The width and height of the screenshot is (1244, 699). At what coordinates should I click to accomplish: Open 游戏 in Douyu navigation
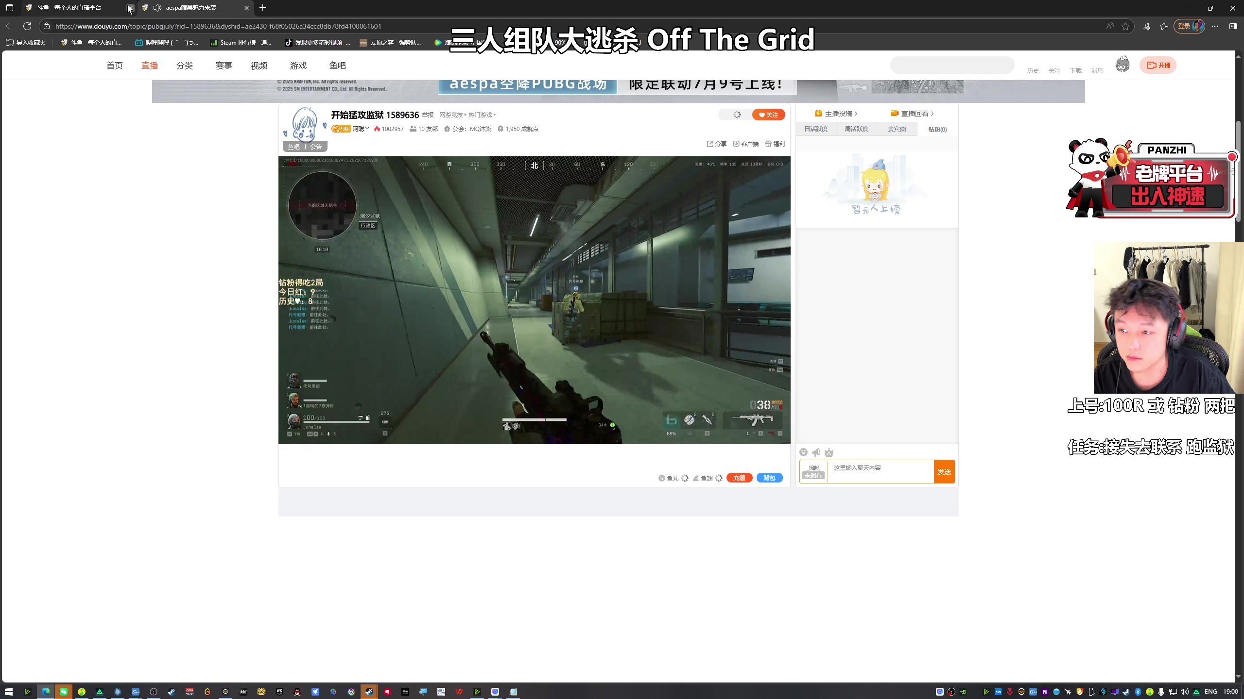click(x=298, y=66)
